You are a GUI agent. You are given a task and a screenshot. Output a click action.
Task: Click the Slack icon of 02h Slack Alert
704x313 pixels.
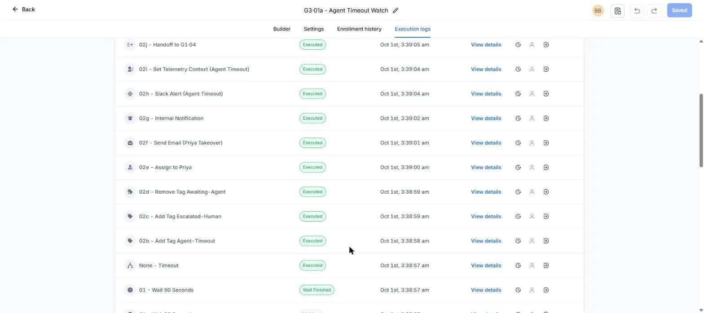click(130, 94)
